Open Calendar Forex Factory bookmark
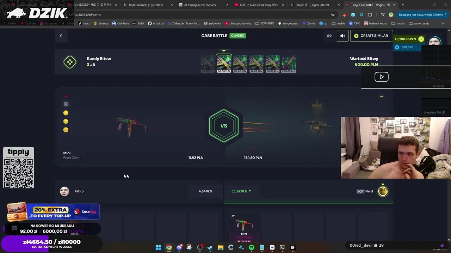The height and width of the screenshot is (253, 451). (x=184, y=24)
